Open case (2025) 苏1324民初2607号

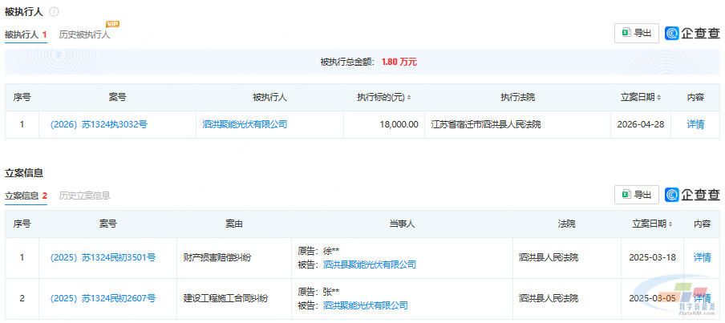click(103, 298)
